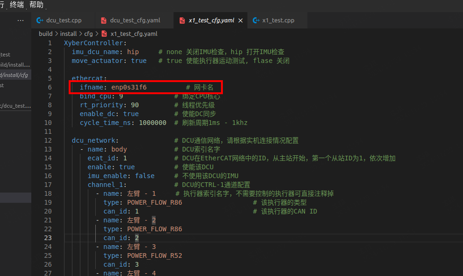Expand the install breadcrumb segment
Screen dimensions: 463x276
(68, 34)
